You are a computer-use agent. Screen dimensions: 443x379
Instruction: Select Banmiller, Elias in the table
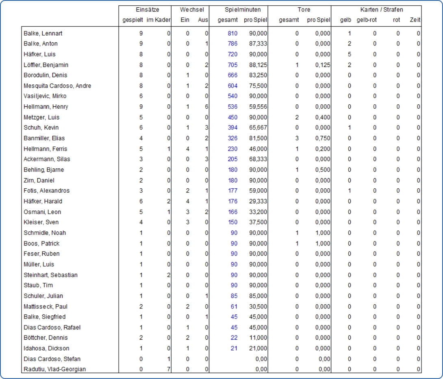point(44,138)
